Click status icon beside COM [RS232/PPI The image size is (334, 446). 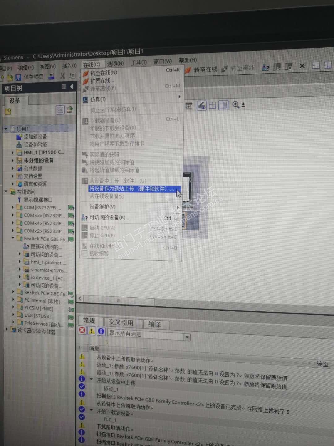click(x=71, y=208)
